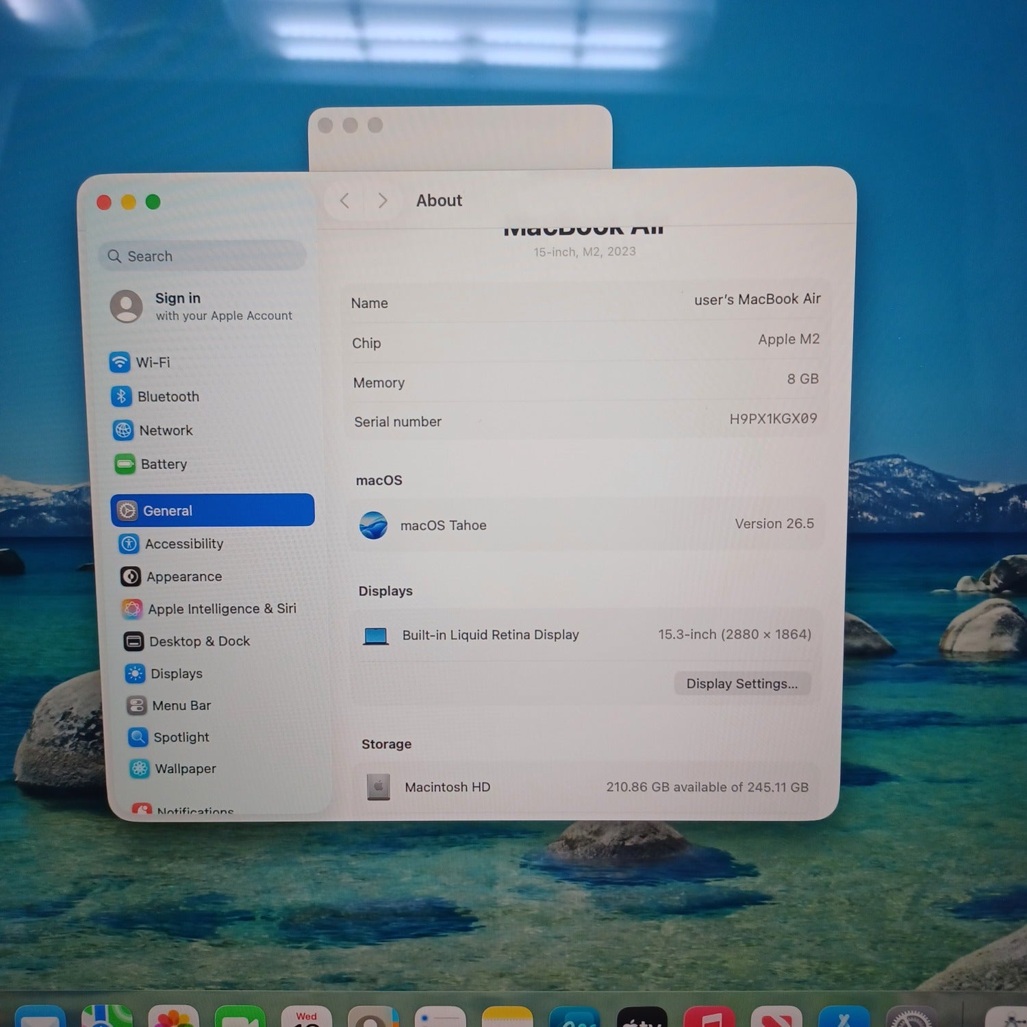Open the Photos app from the Dock
Image resolution: width=1027 pixels, height=1027 pixels.
(x=173, y=1017)
